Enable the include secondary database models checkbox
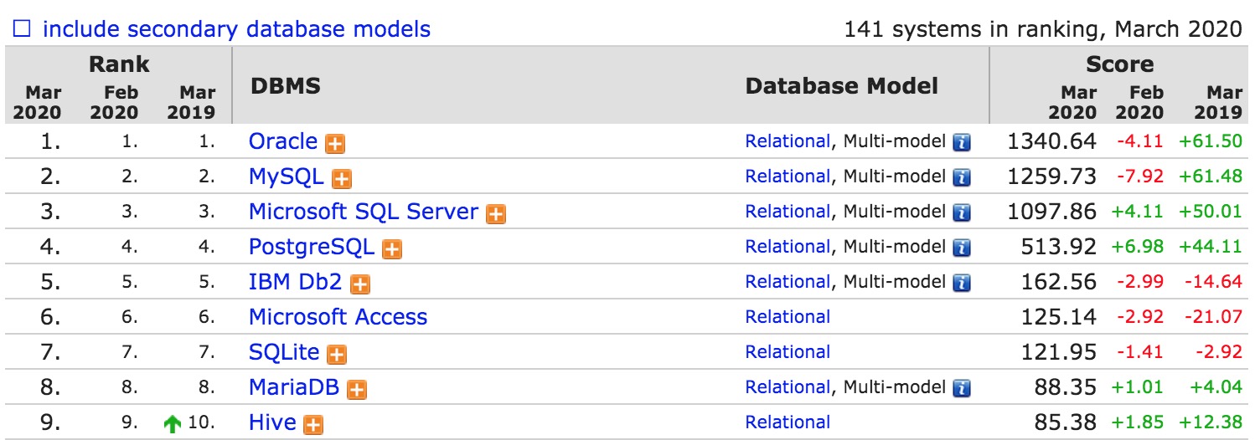This screenshot has height=440, width=1255. (x=22, y=30)
